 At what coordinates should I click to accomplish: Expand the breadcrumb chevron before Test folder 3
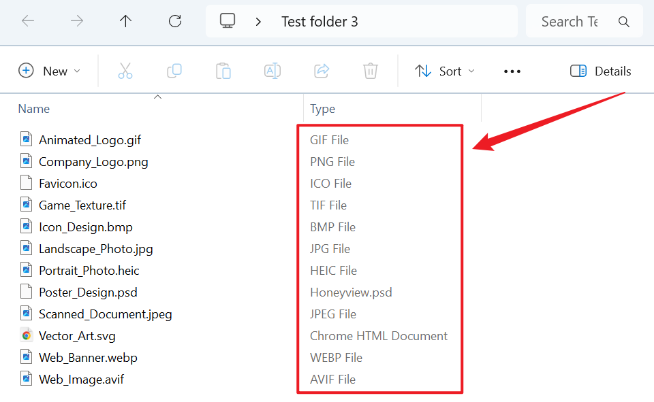[258, 21]
